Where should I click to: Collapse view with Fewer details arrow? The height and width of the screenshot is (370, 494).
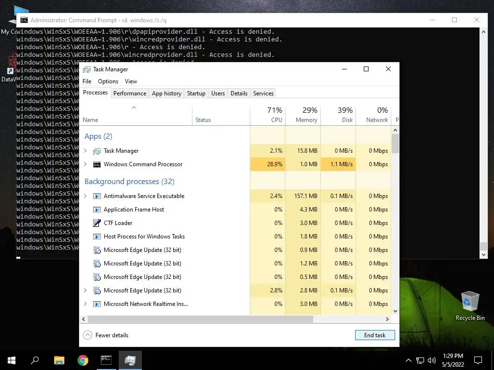pyautogui.click(x=88, y=335)
